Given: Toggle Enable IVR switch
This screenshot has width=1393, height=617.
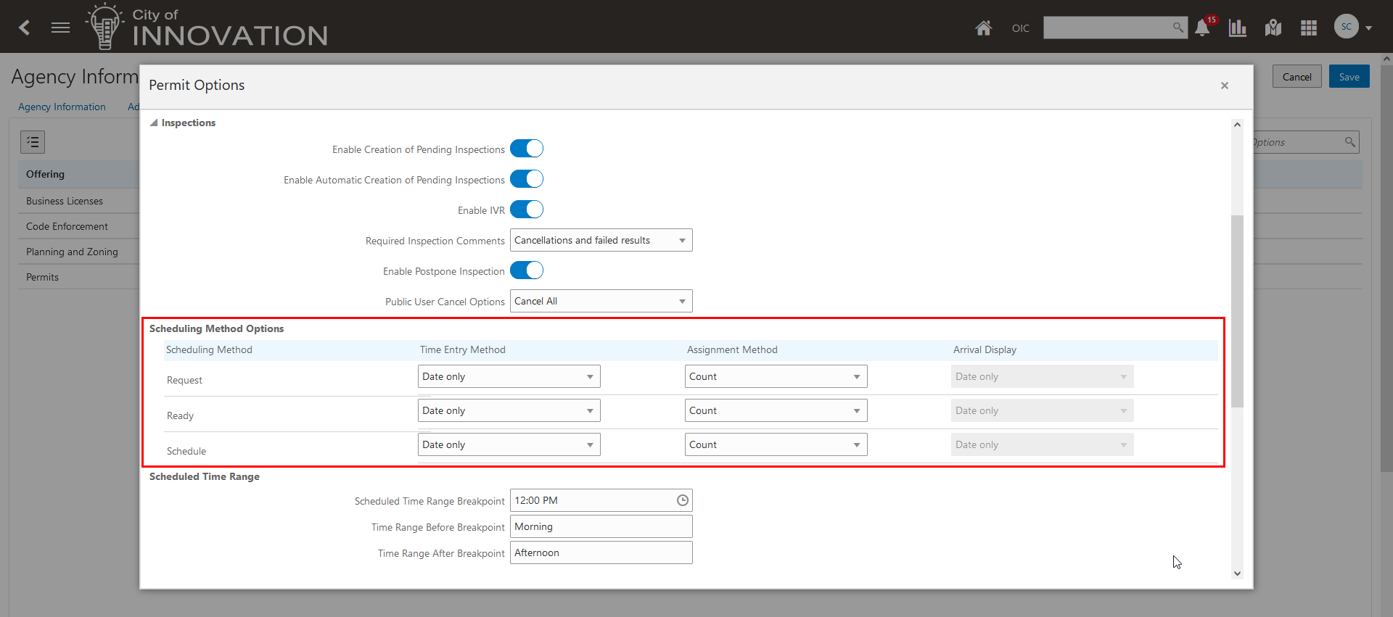Looking at the screenshot, I should pyautogui.click(x=527, y=210).
